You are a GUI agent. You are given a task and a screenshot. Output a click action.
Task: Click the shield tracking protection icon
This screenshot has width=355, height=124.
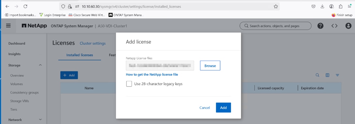64,7
